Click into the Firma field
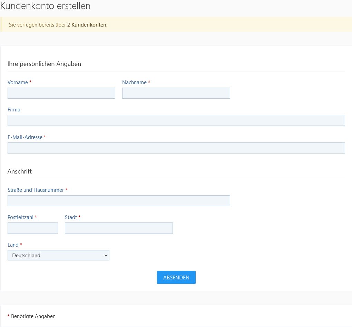The height and width of the screenshot is (327, 352). (176, 120)
